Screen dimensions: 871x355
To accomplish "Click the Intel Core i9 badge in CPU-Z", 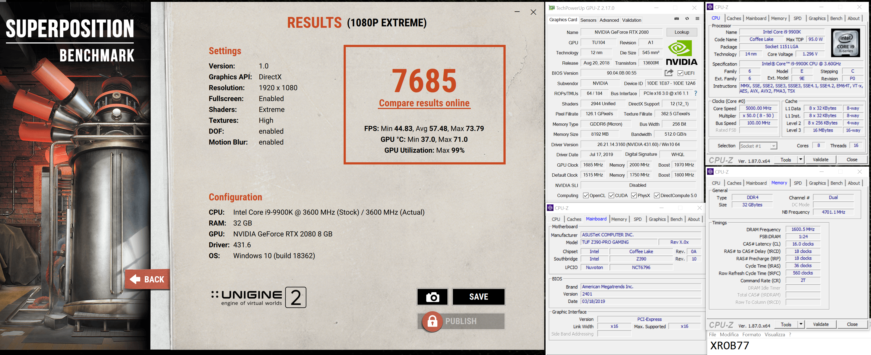I will [845, 43].
